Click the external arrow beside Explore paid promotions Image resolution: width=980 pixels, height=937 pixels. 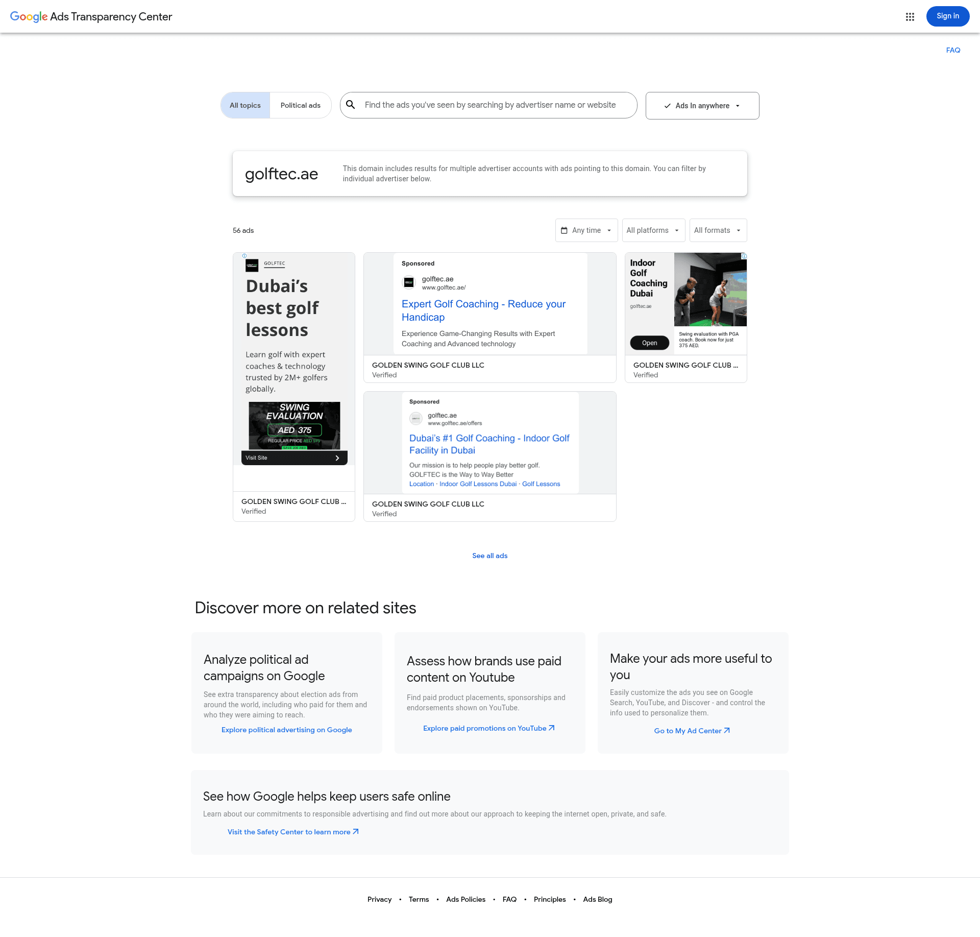point(552,728)
